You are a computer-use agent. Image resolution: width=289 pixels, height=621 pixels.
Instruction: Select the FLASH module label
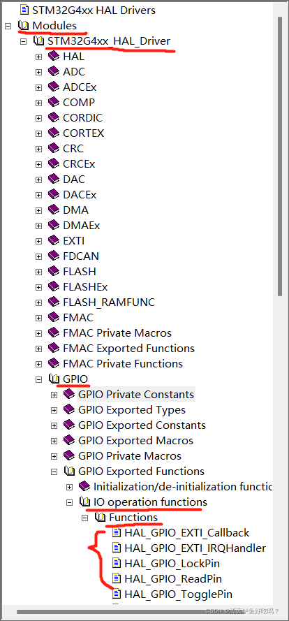point(80,271)
